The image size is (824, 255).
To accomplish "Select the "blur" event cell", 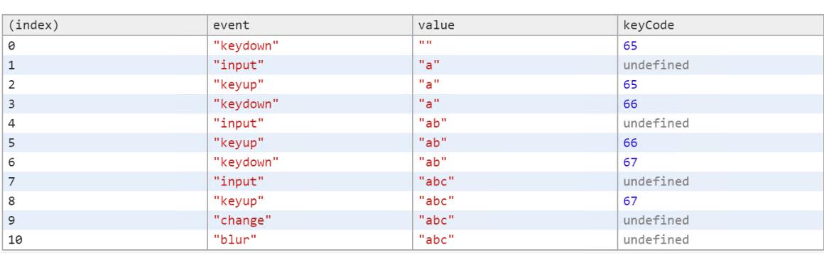I will click(x=310, y=239).
